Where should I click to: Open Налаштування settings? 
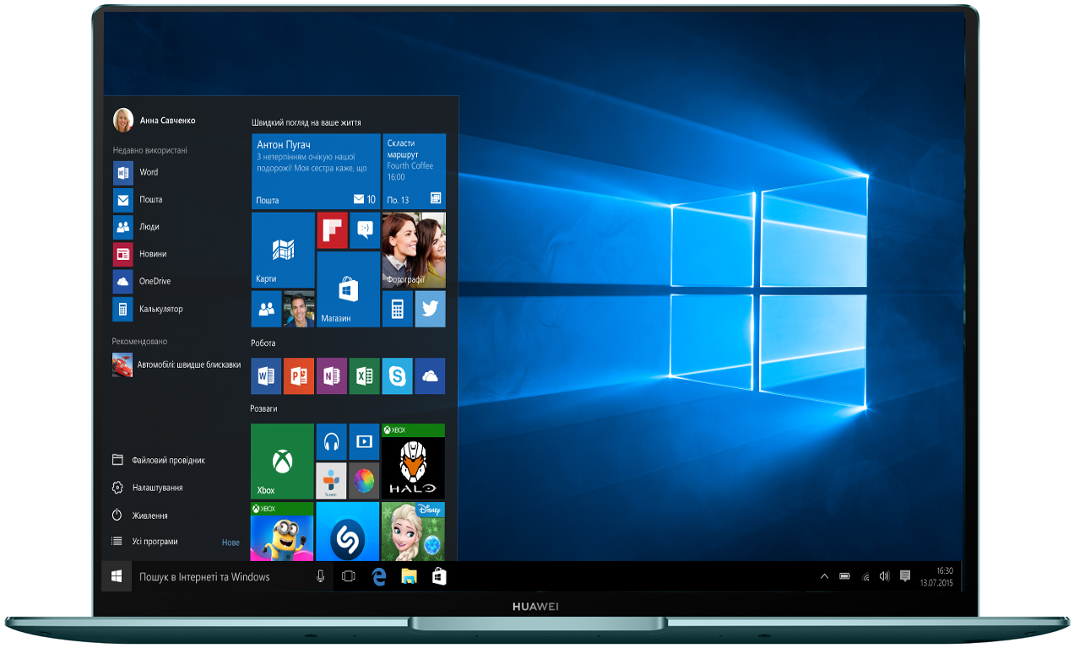coord(147,488)
